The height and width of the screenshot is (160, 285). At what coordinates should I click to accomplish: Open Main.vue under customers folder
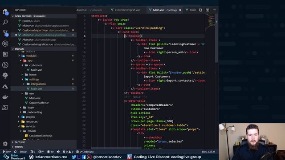[44, 70]
